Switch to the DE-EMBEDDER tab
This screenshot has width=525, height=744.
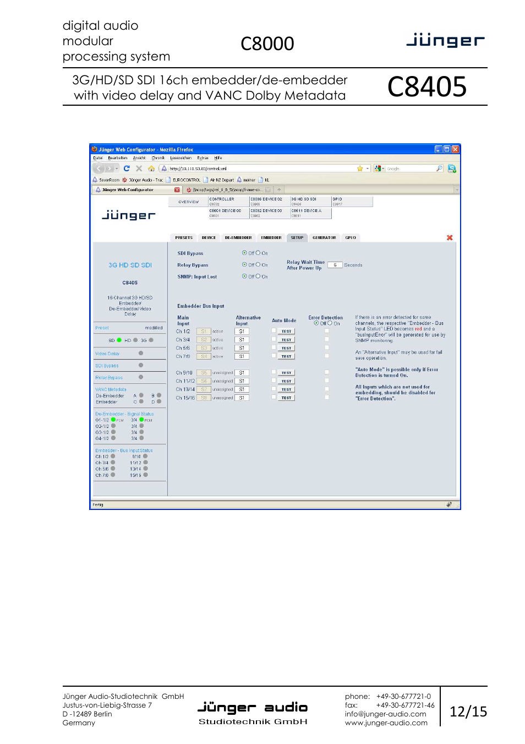tap(238, 237)
